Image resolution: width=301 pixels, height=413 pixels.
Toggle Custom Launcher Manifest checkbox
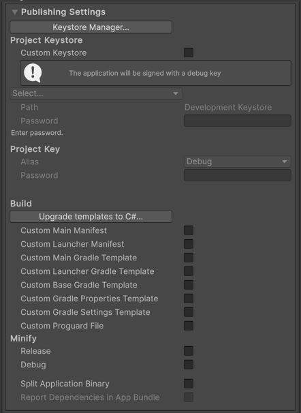coord(189,244)
